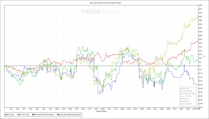Click the 3,740 x-axis tick label

point(188,109)
